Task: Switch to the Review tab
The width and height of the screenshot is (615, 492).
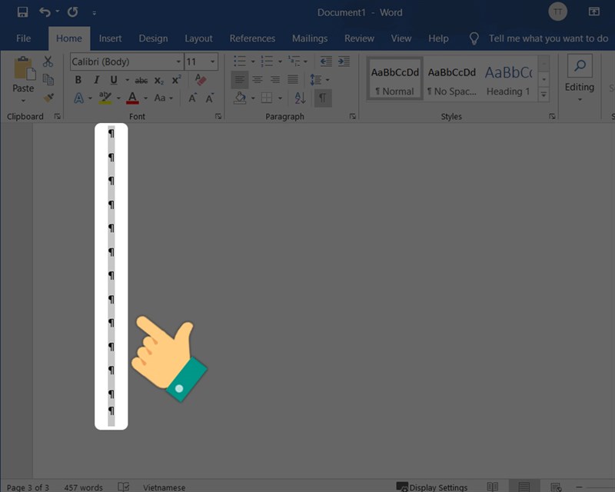Action: [x=359, y=38]
